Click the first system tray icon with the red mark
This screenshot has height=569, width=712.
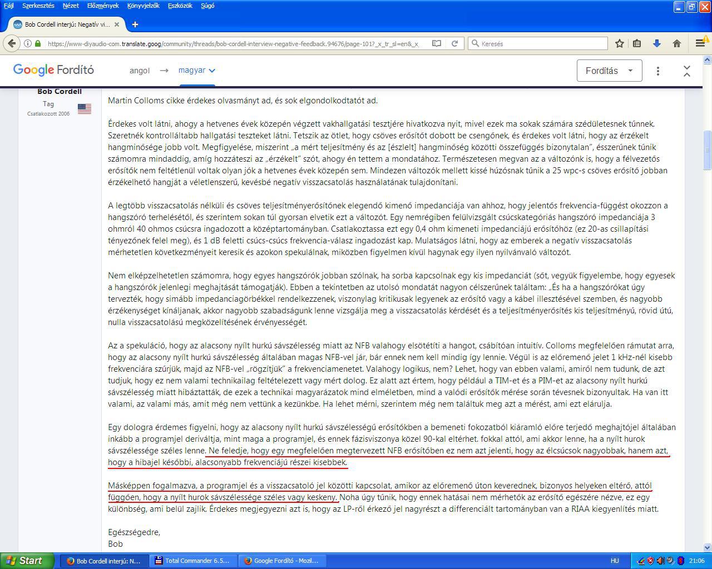[641, 561]
